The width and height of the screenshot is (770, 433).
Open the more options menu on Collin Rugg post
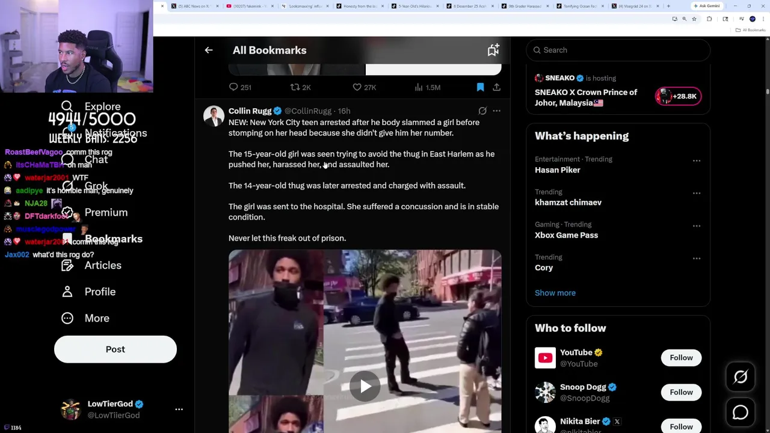click(496, 111)
